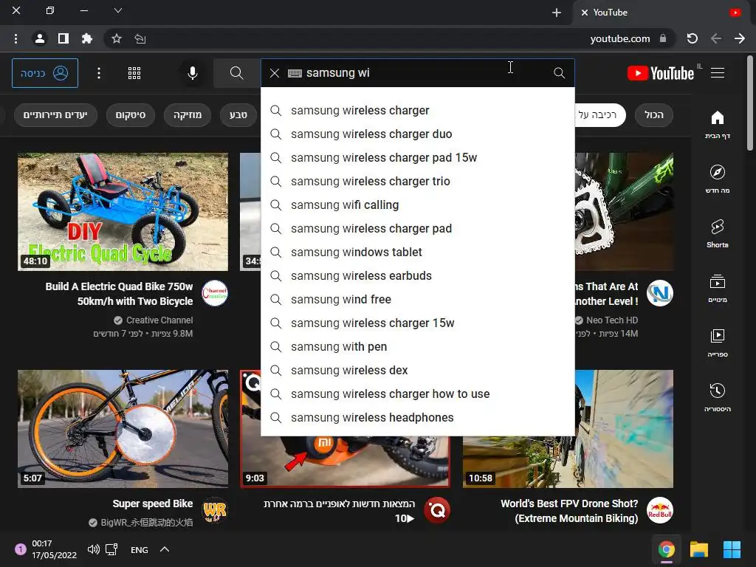756x567 pixels.
Task: Choose suggestion samsung wireless dex
Action: [418, 371]
